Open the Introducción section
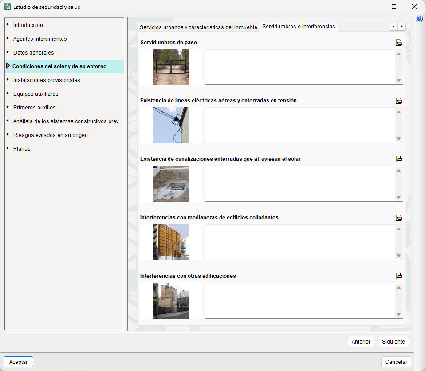 point(28,25)
